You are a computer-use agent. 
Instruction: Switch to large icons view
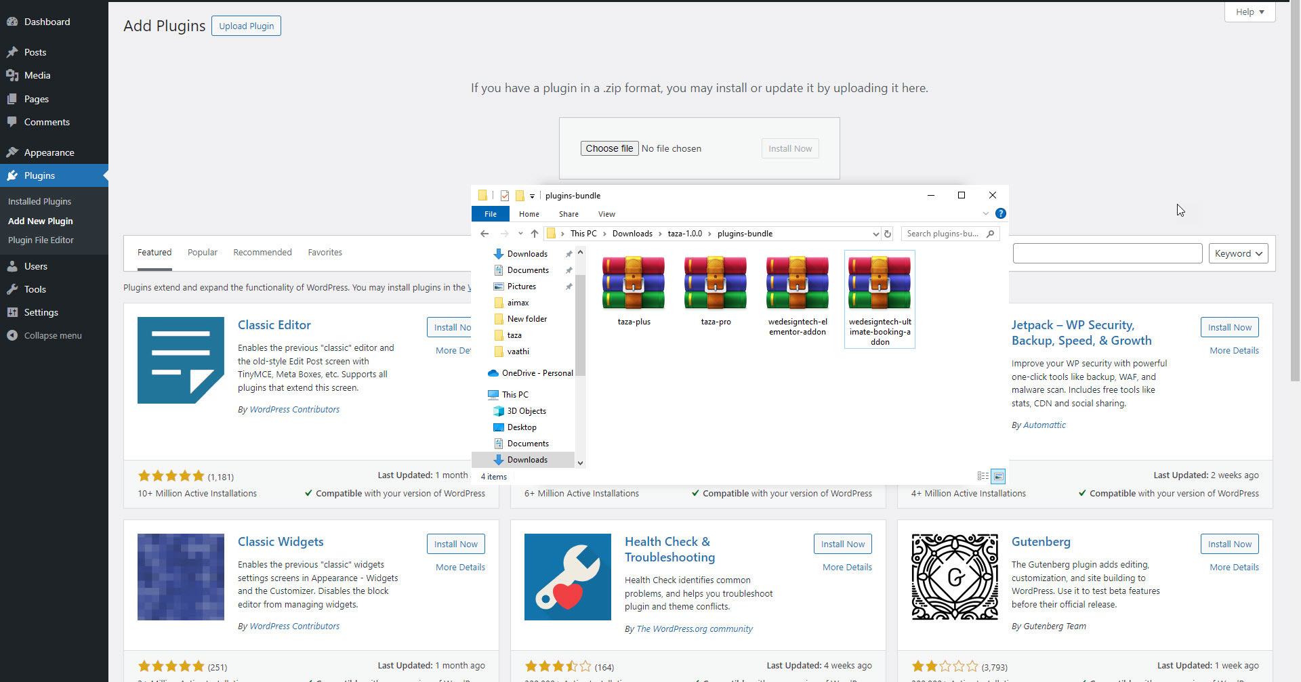click(x=998, y=476)
